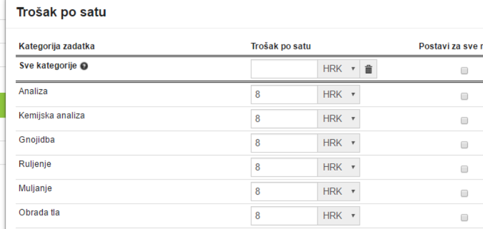This screenshot has width=483, height=229.
Task: Click the Obrada tla cost input box
Action: (284, 216)
